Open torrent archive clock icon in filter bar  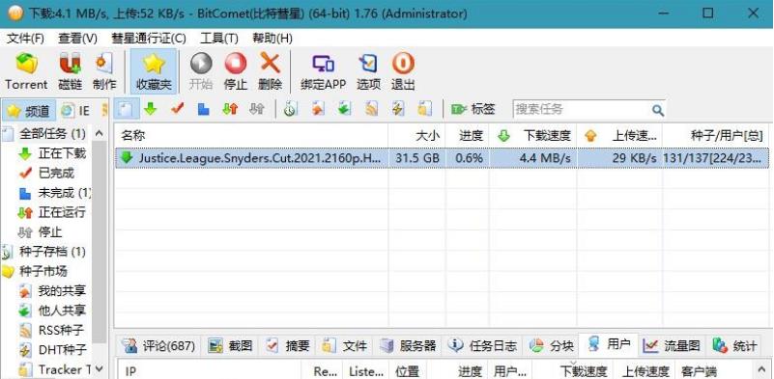290,109
